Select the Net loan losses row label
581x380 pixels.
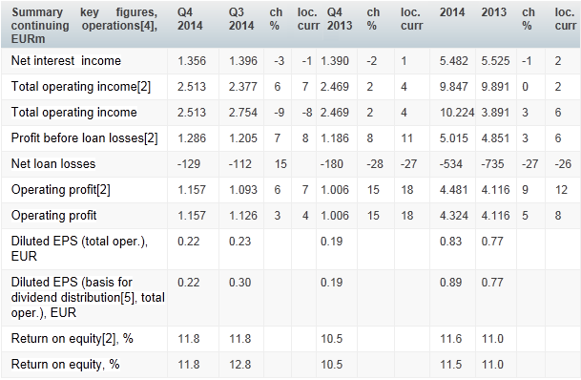(x=53, y=163)
